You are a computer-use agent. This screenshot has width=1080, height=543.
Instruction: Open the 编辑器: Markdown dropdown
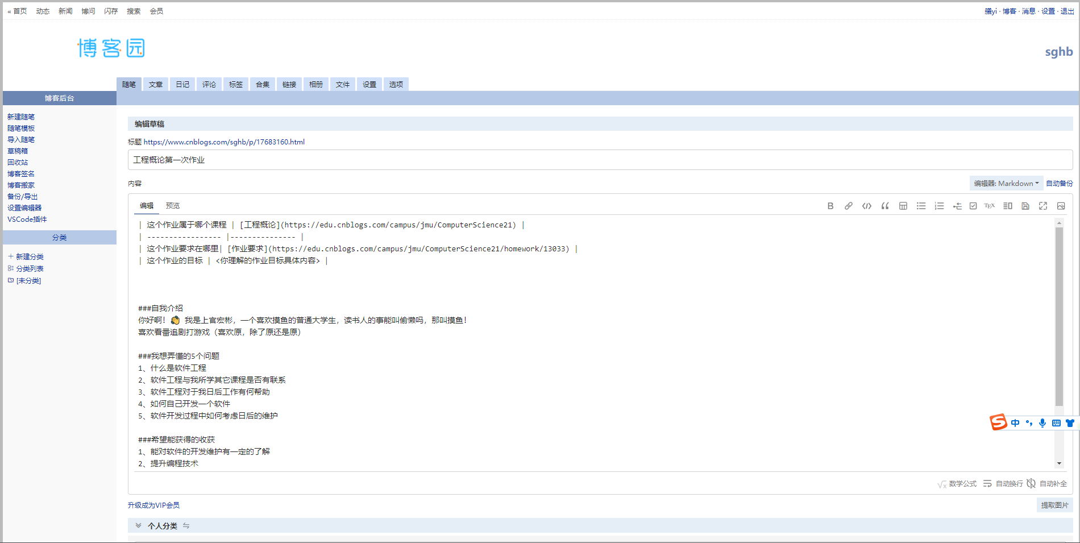(x=1006, y=183)
